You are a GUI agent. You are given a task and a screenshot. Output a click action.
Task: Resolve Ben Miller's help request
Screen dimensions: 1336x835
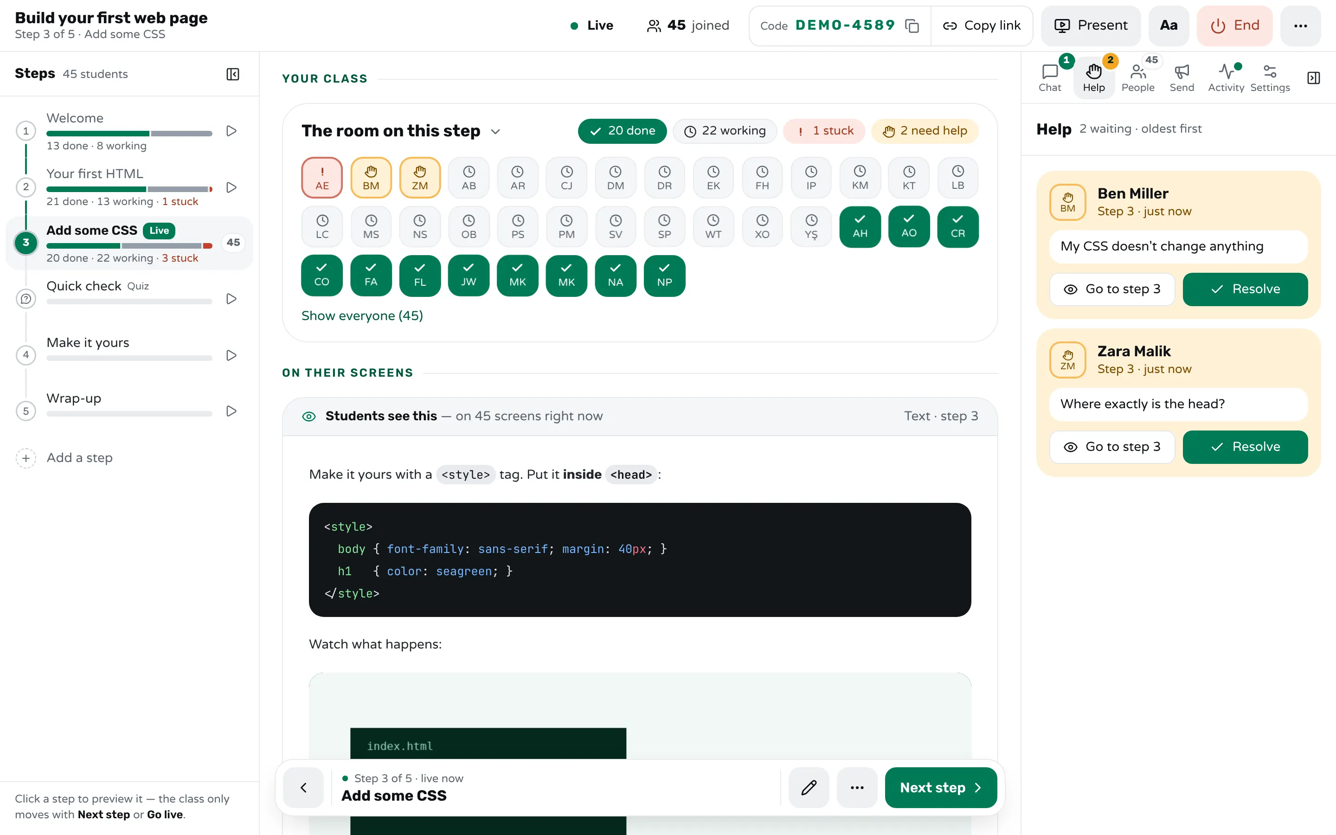pos(1245,289)
